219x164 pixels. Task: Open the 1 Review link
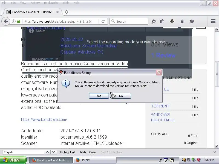tap(163, 55)
